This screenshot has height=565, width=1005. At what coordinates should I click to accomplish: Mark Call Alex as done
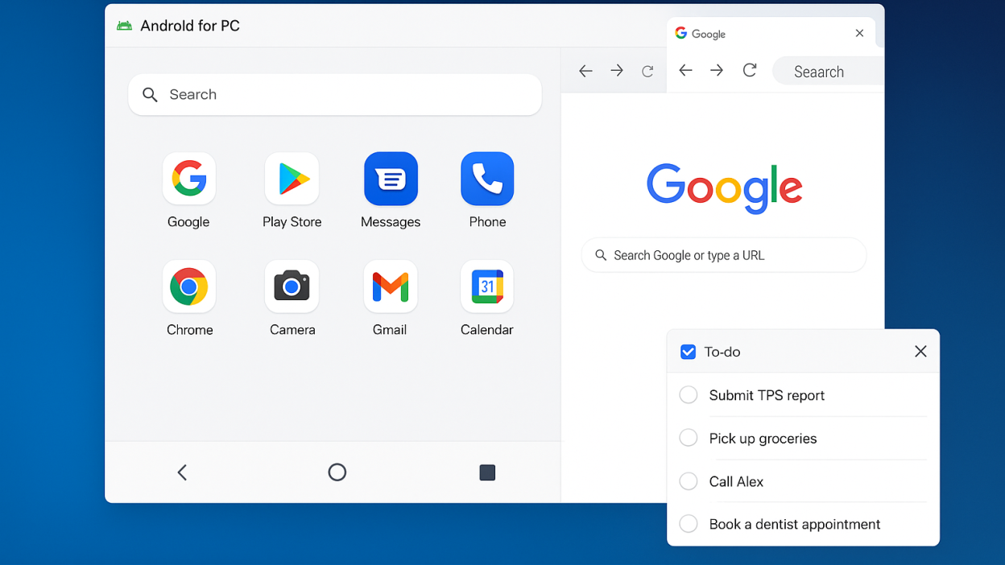coord(689,481)
